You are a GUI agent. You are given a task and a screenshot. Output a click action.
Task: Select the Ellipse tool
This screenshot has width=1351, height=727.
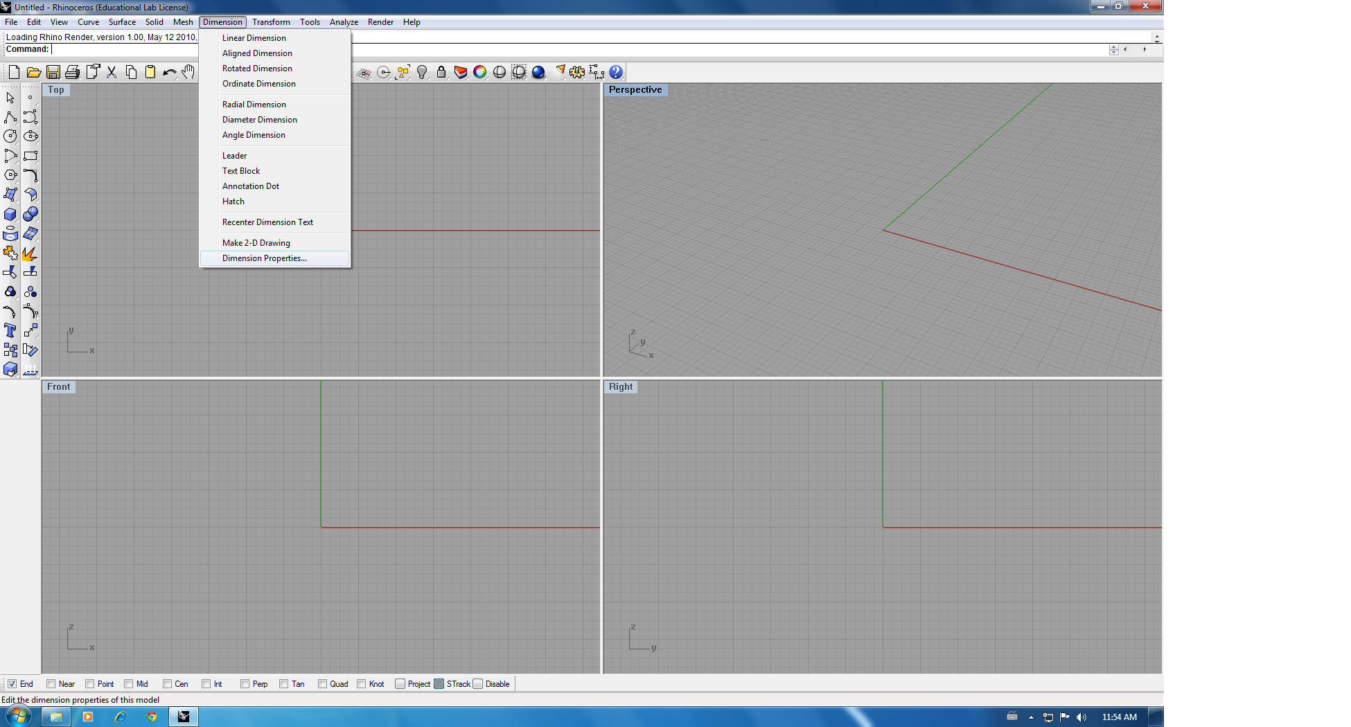[30, 136]
